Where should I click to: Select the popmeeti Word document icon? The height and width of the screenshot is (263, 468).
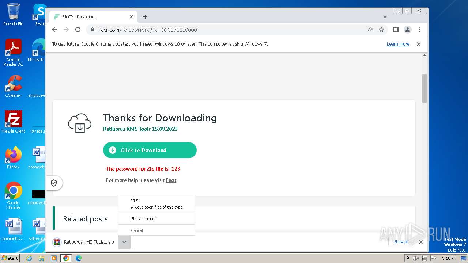[x=37, y=157]
